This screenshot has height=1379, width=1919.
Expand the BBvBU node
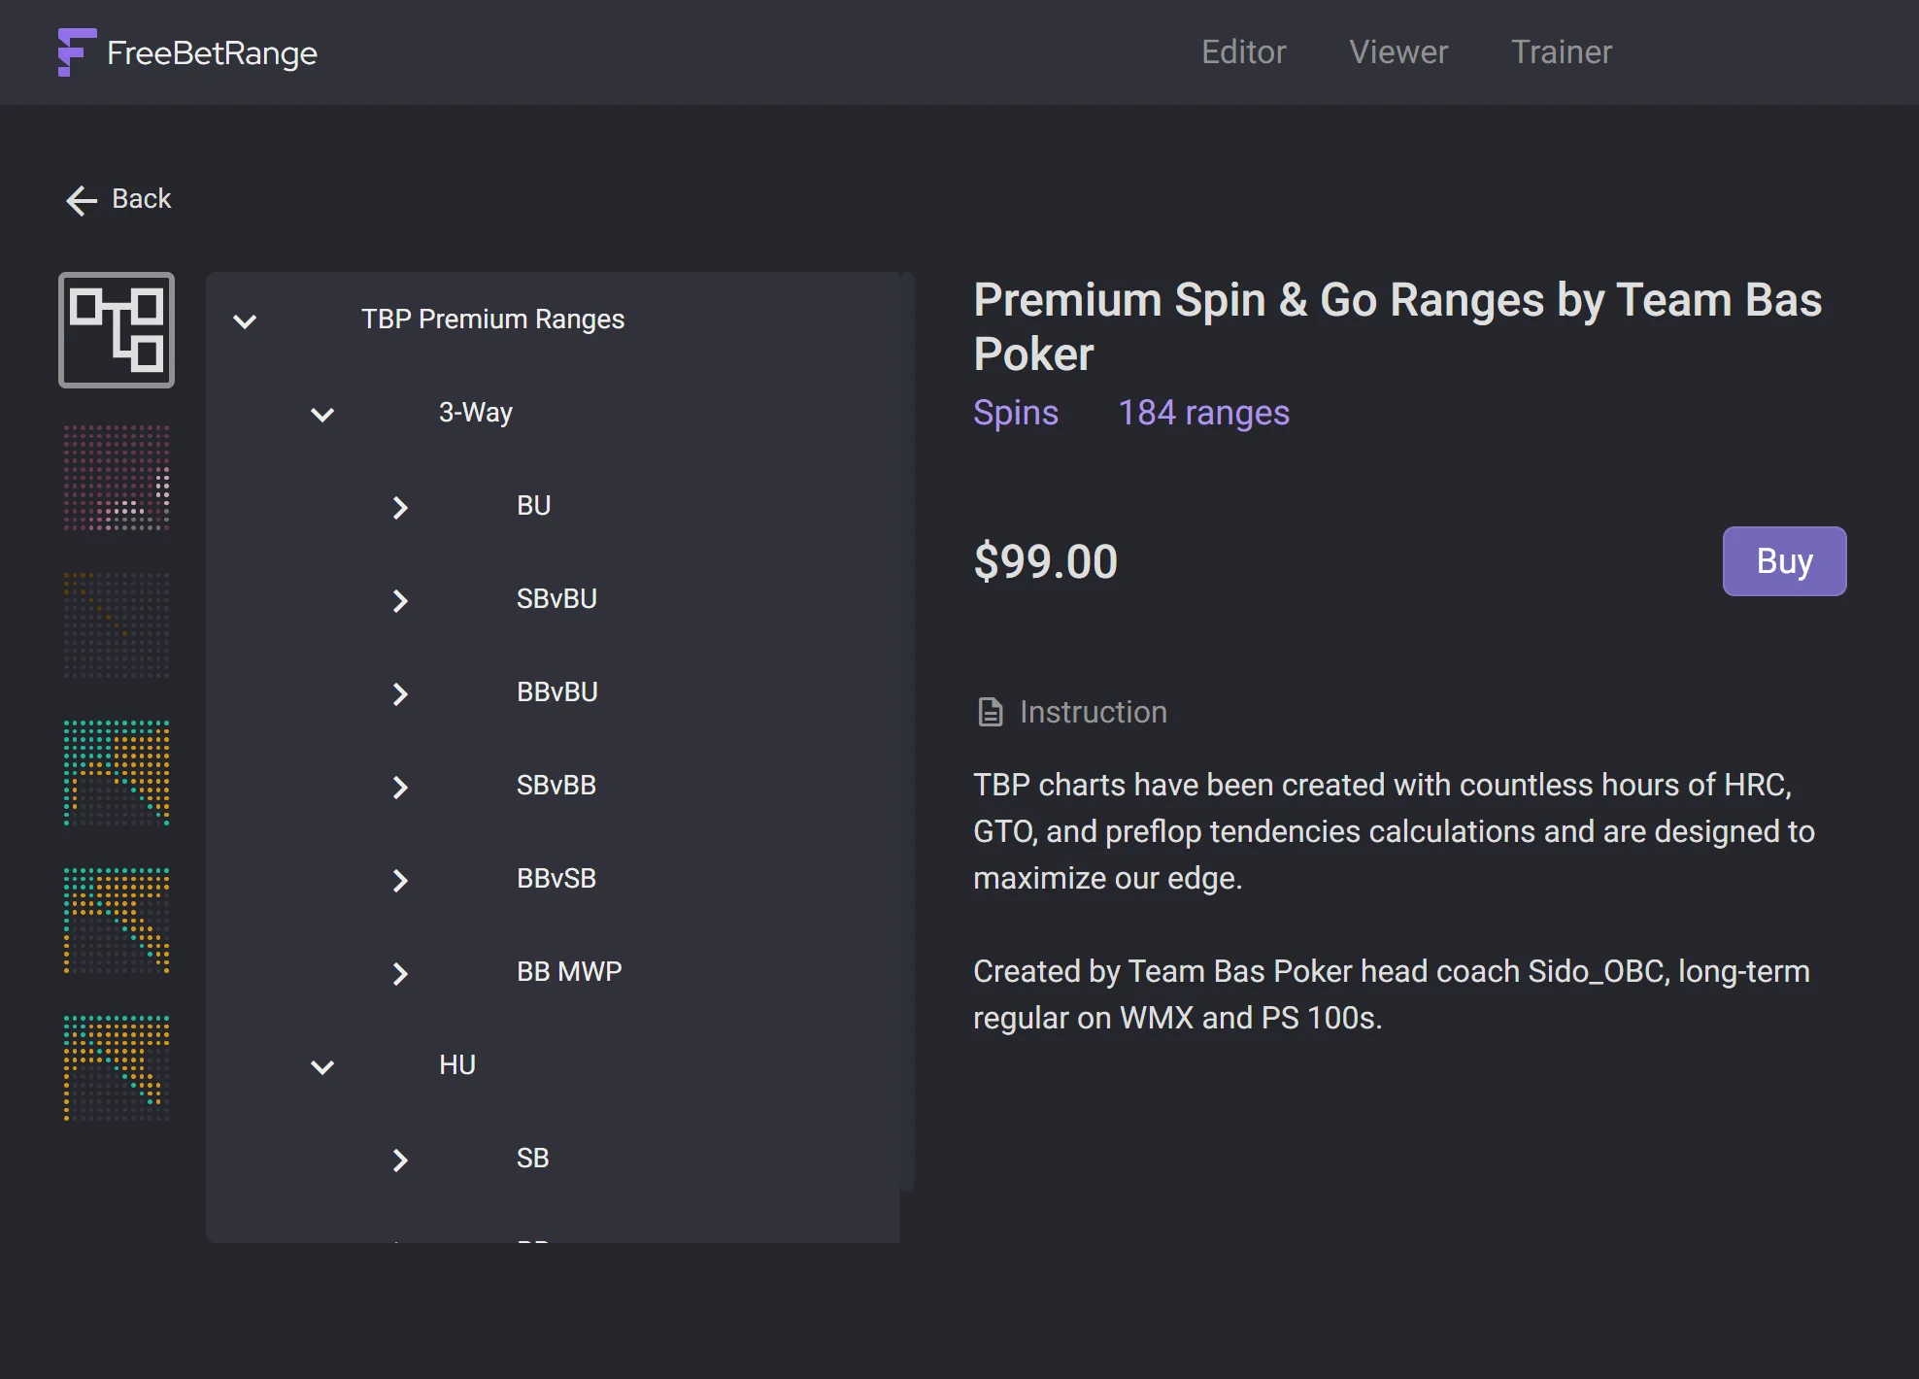pyautogui.click(x=400, y=693)
